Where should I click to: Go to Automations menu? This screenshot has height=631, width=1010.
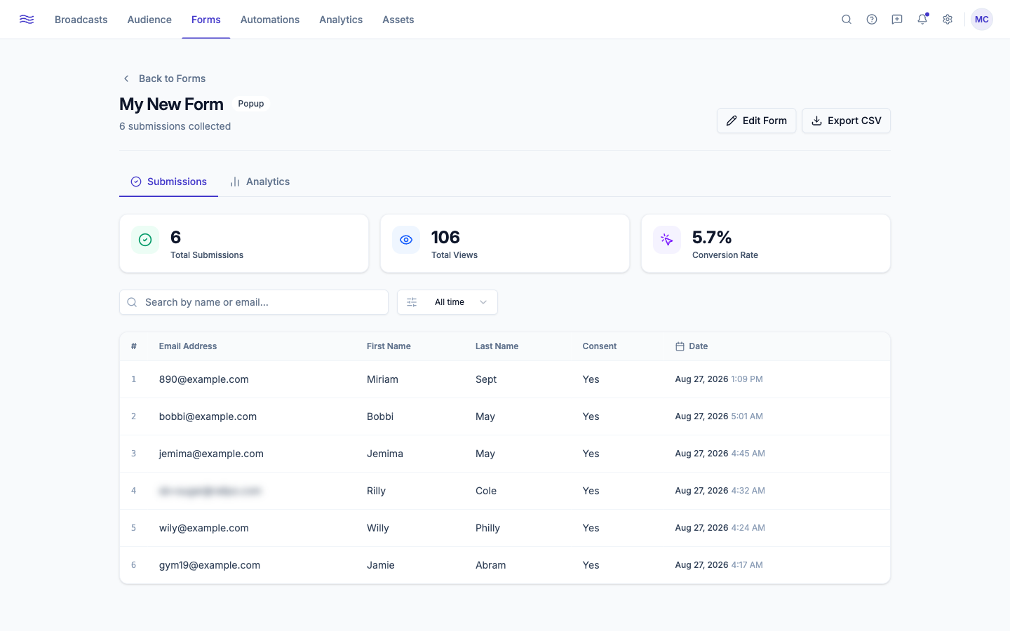pos(270,20)
